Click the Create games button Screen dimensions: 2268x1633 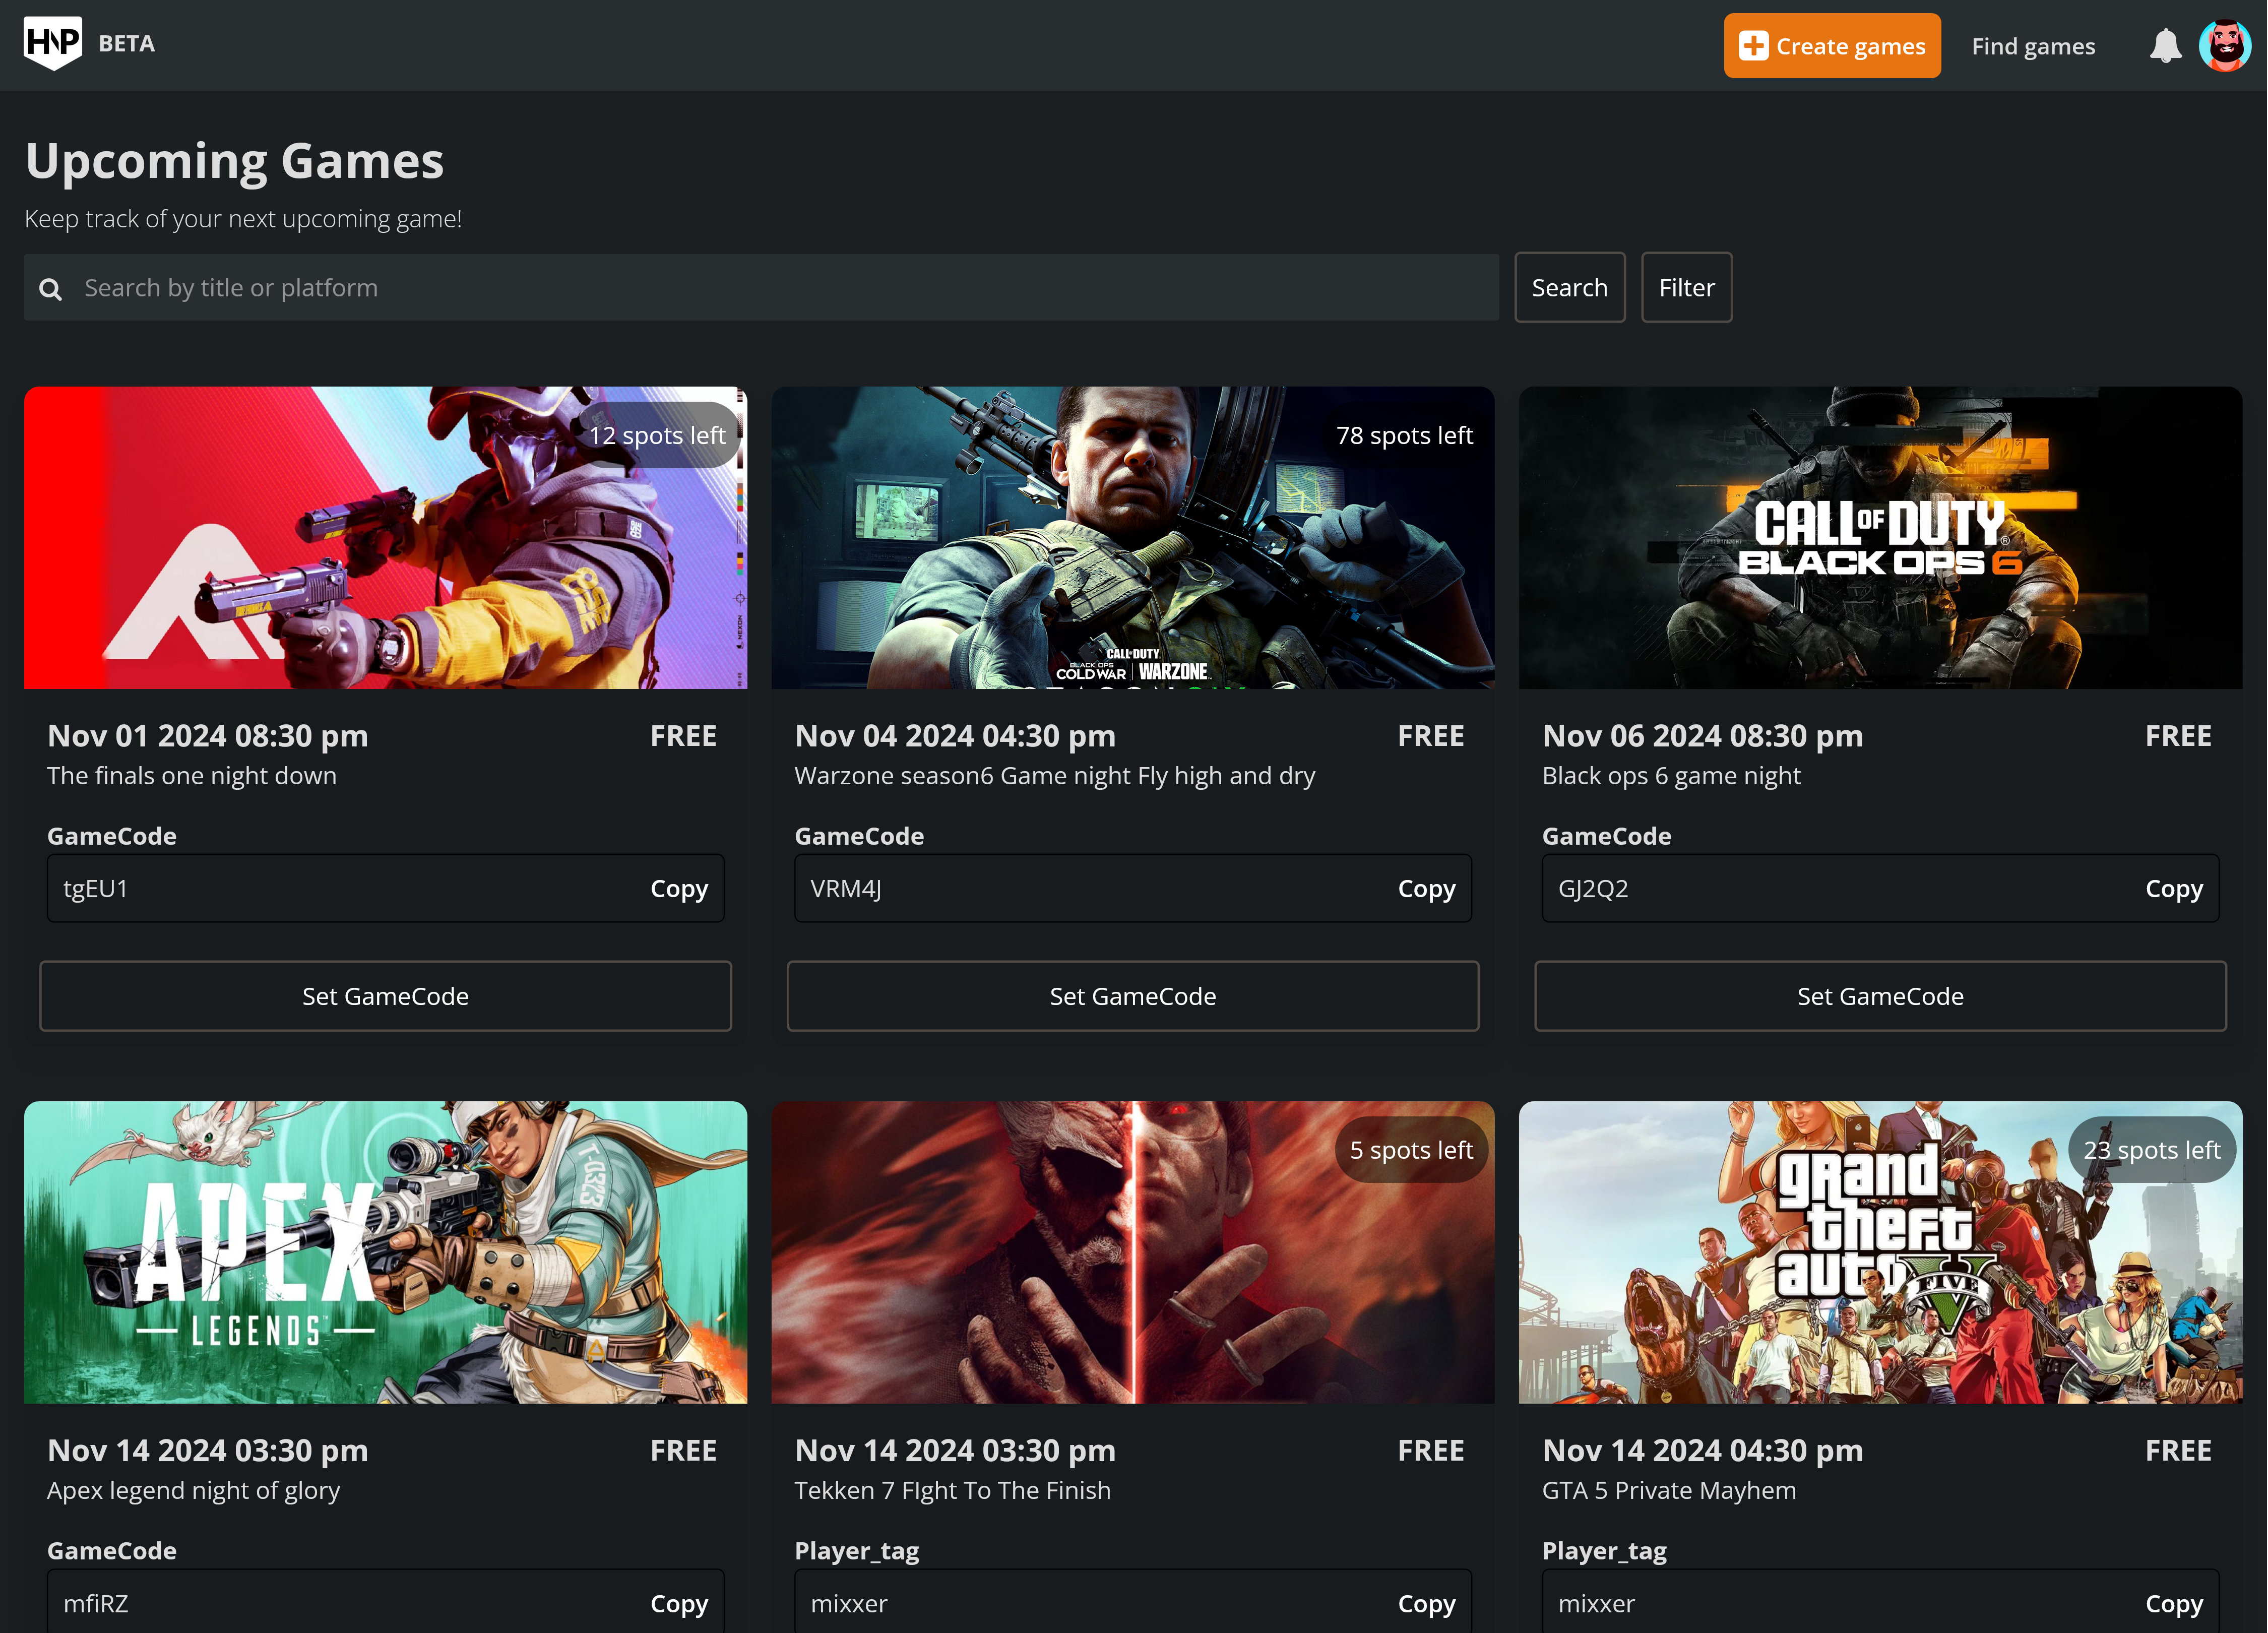coord(1831,46)
